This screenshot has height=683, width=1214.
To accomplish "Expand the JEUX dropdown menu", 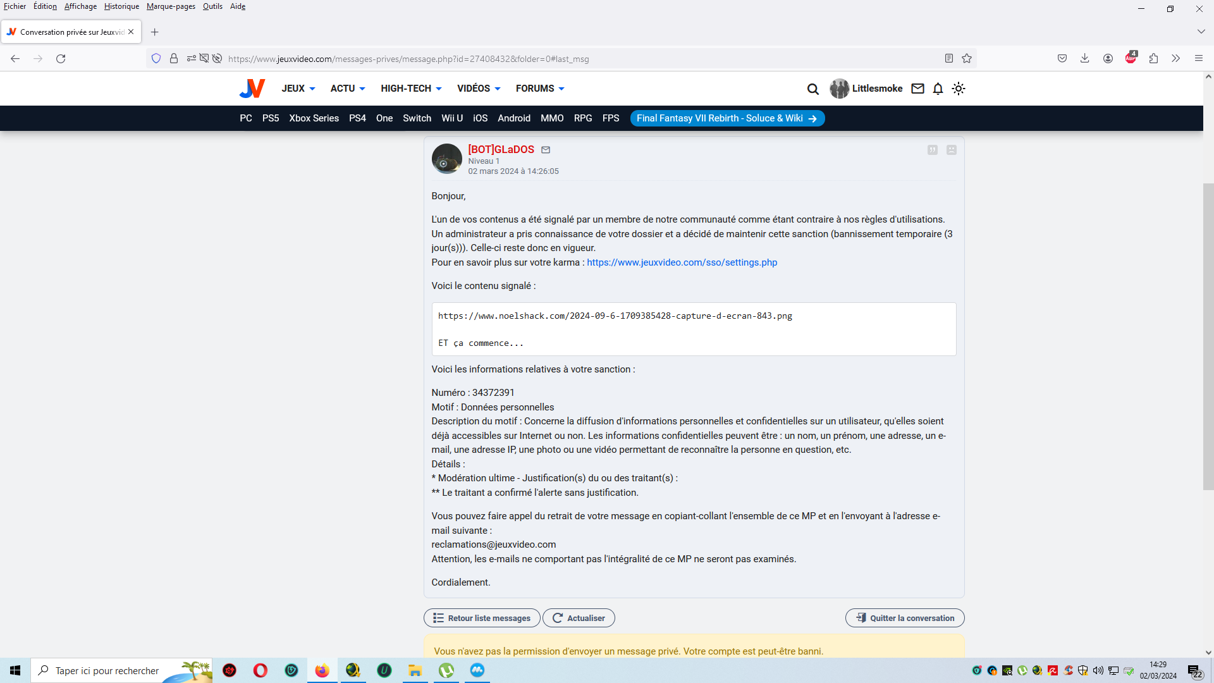I will pos(298,89).
